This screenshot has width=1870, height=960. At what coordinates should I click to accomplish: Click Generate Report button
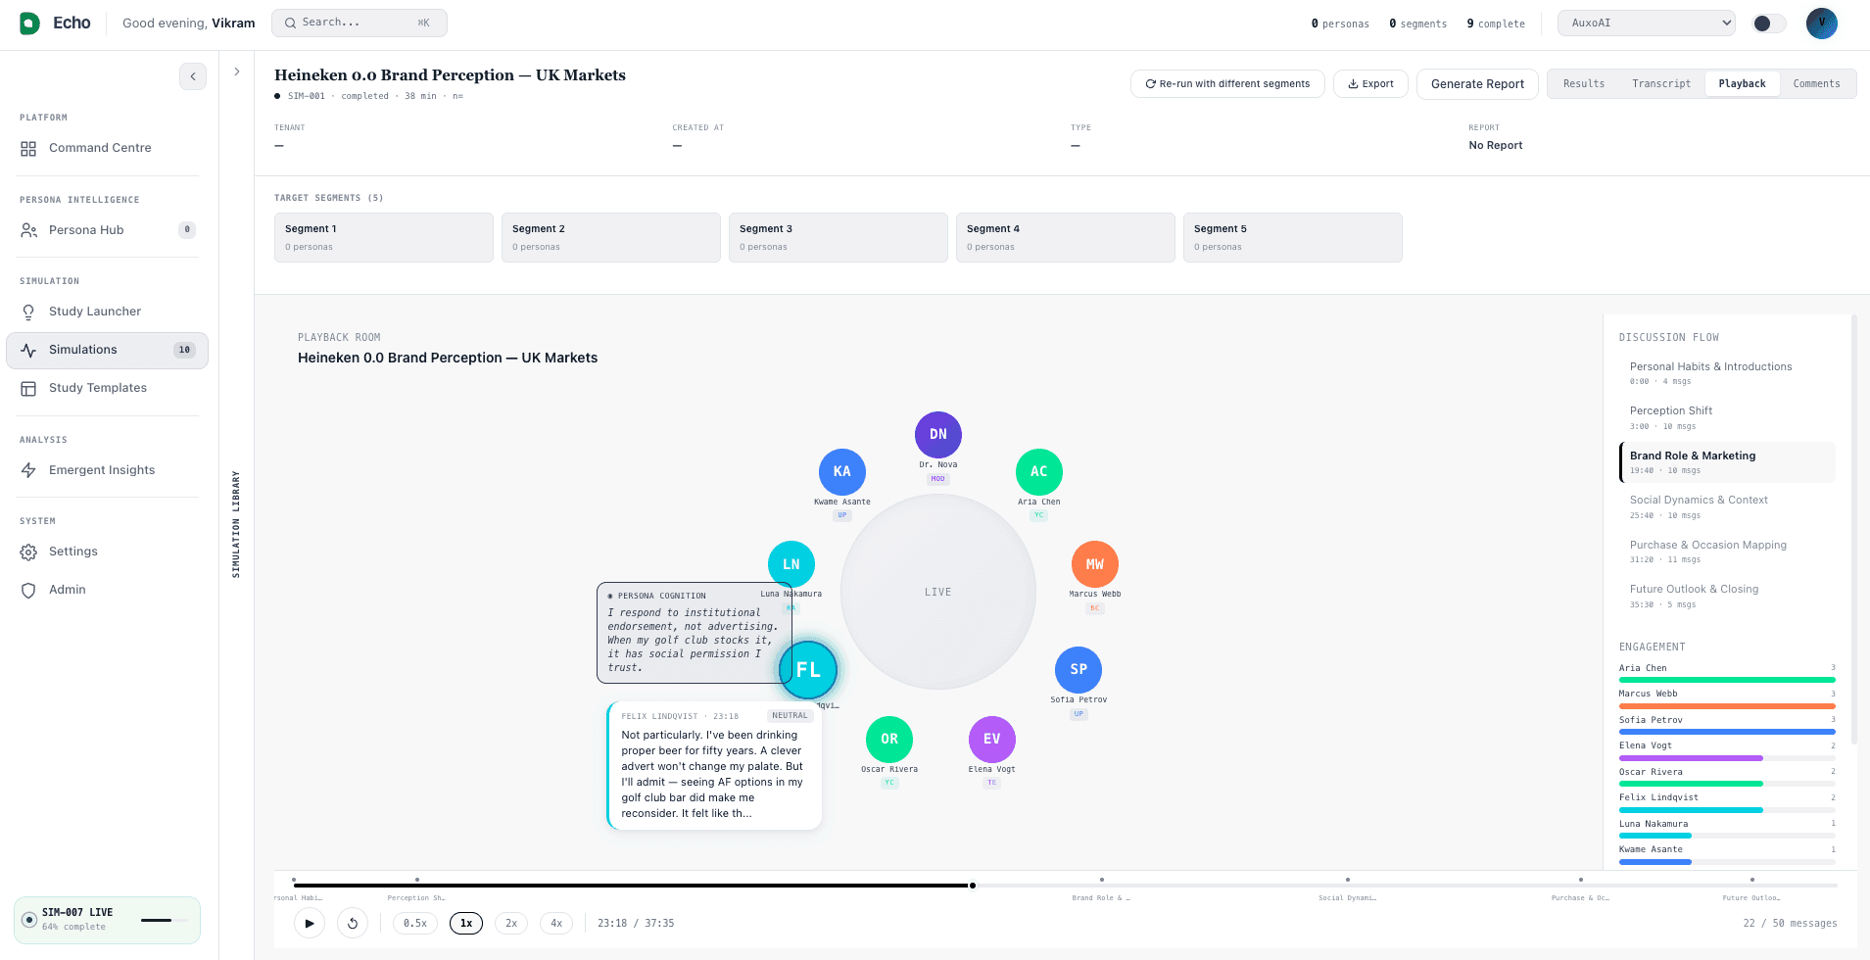(1477, 84)
